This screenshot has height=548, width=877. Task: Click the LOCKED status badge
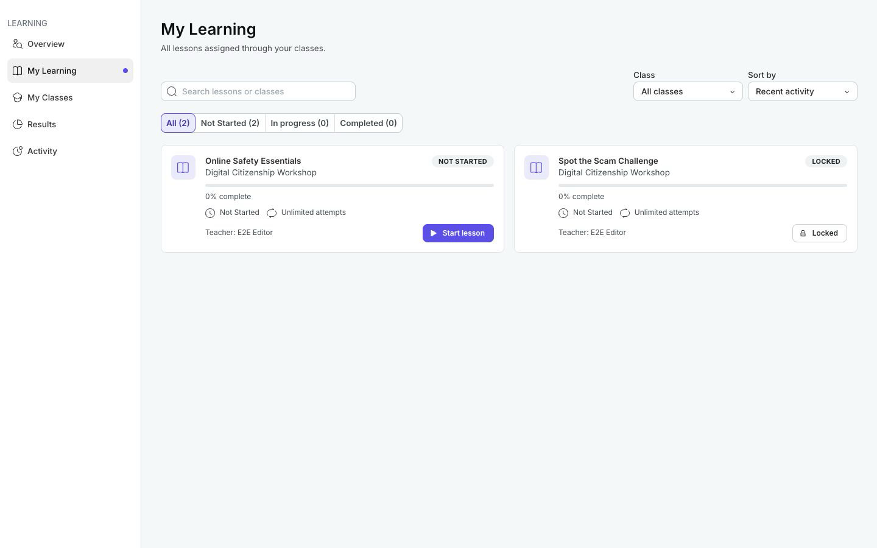point(826,161)
